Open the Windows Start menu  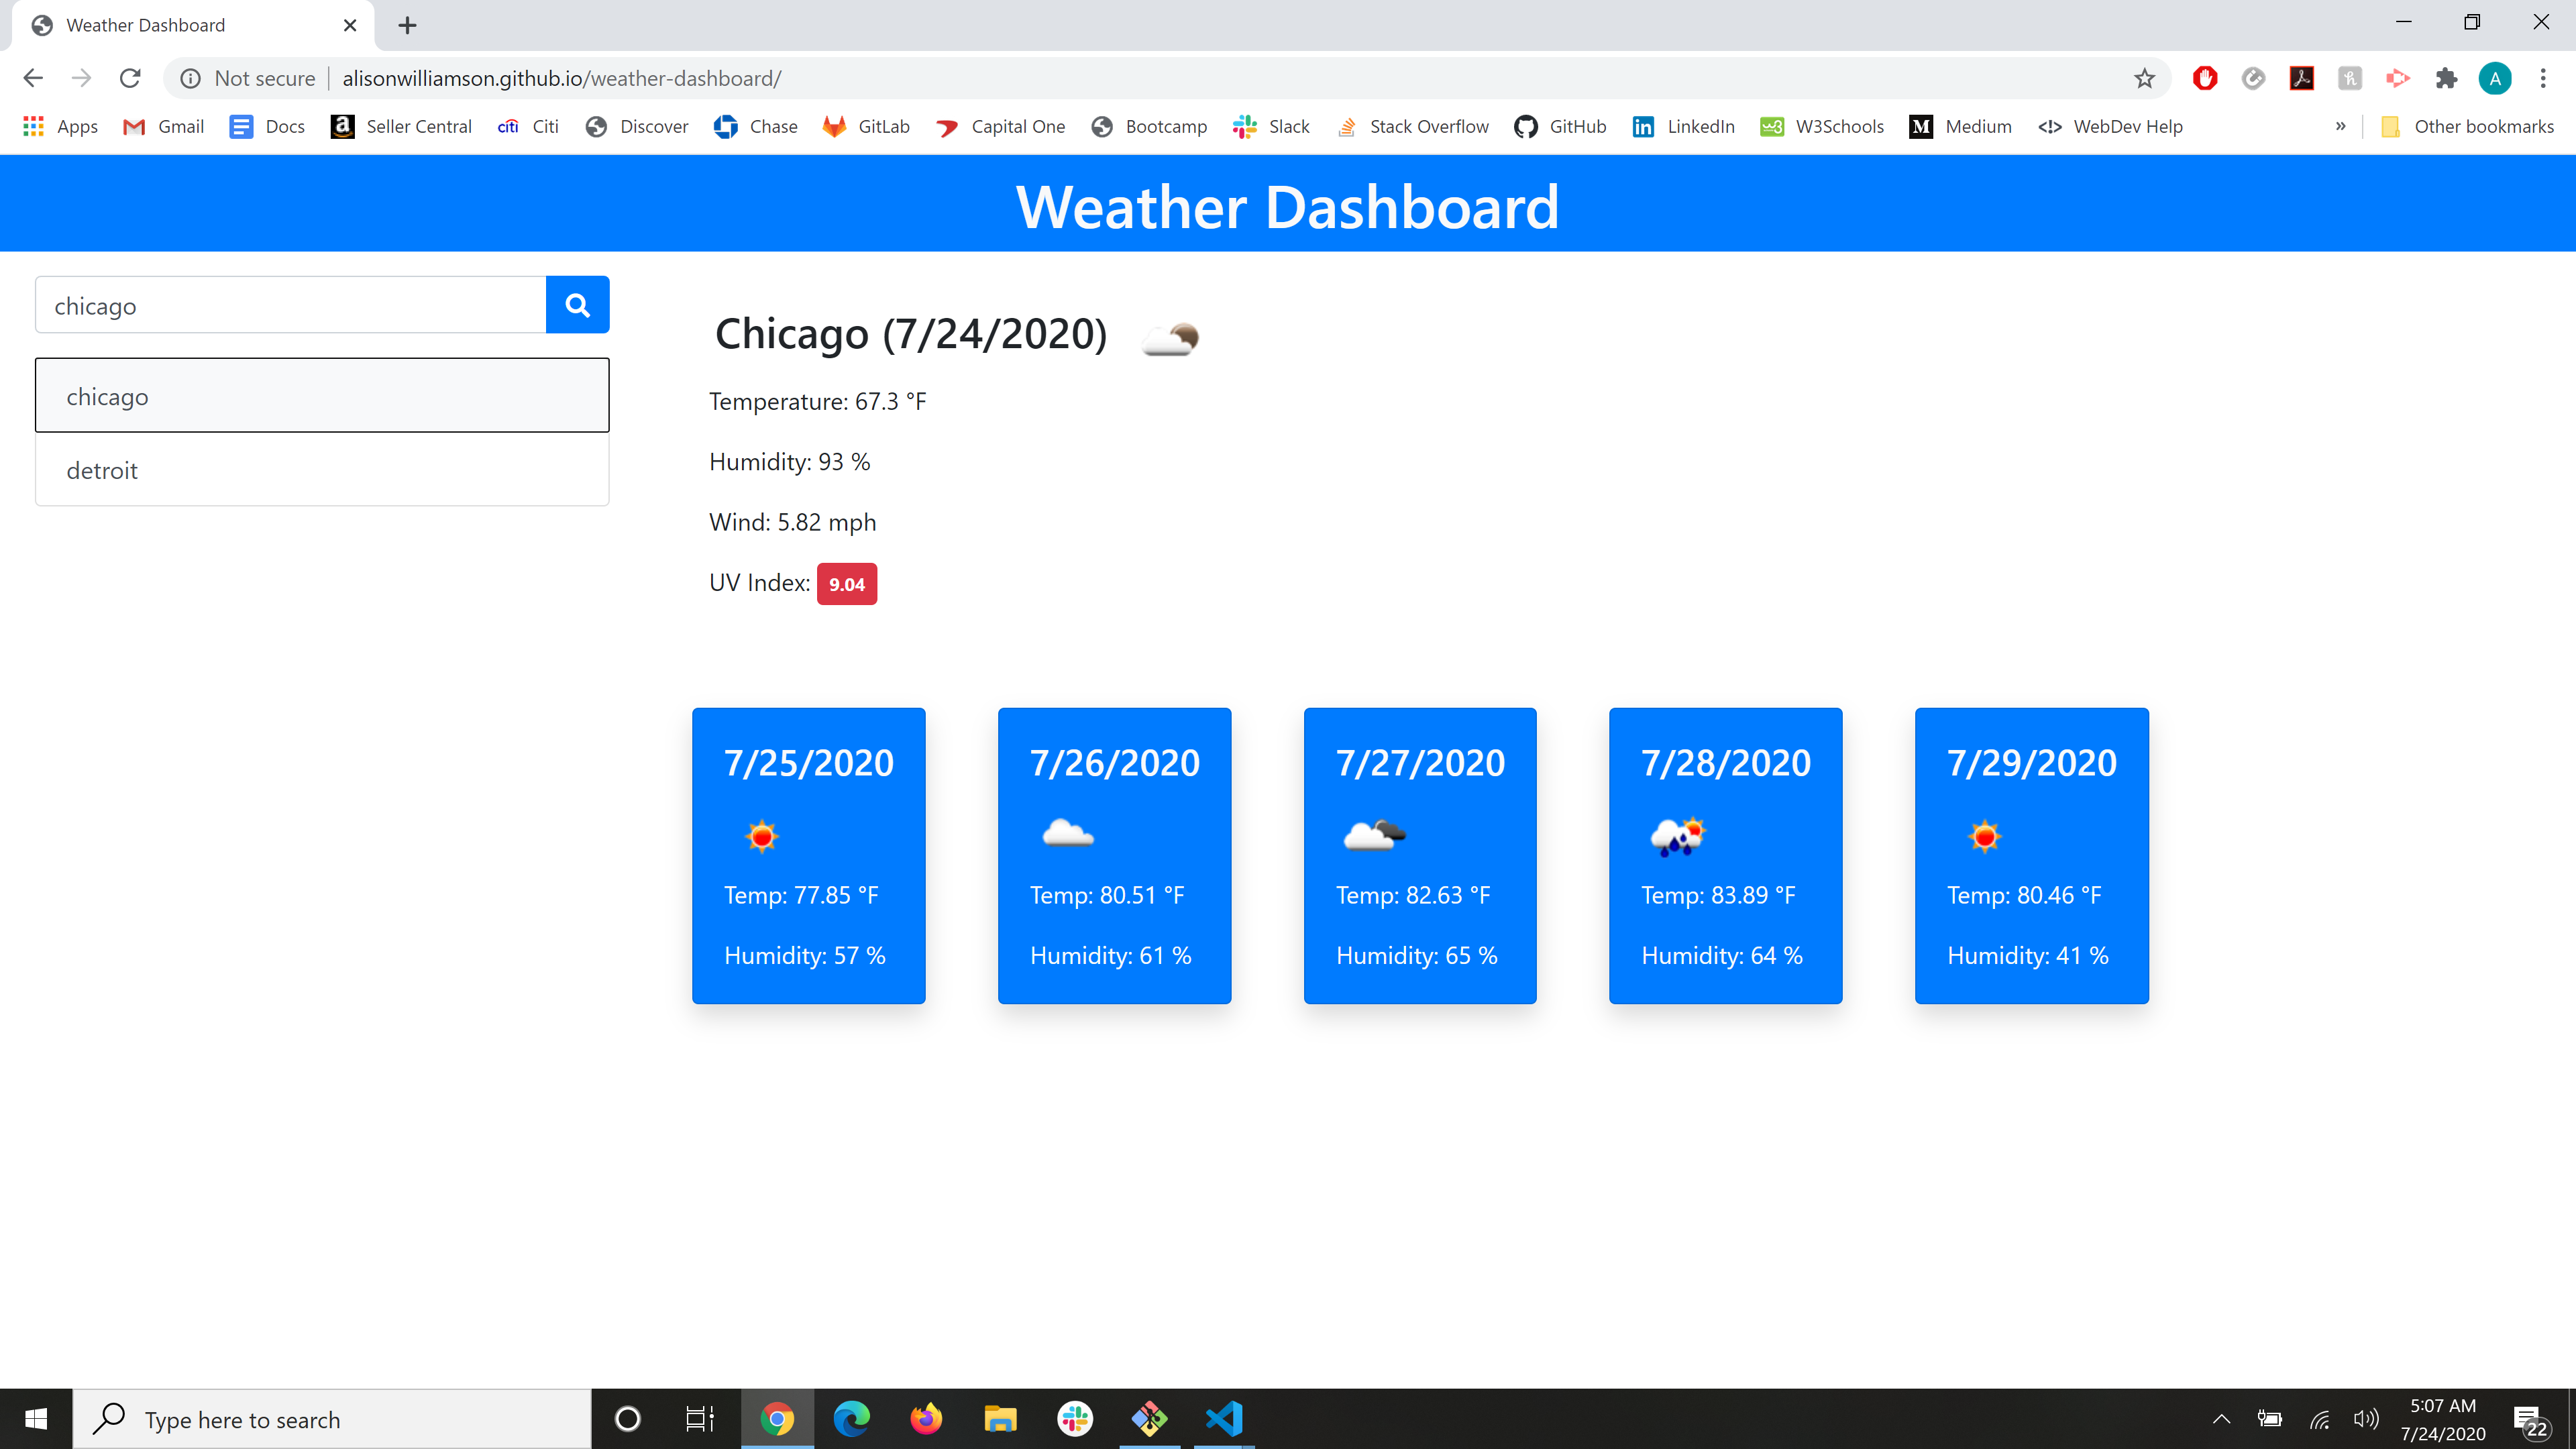pos(36,1419)
